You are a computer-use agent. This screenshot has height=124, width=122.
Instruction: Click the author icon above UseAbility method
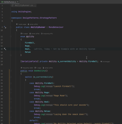(x=43, y=68)
